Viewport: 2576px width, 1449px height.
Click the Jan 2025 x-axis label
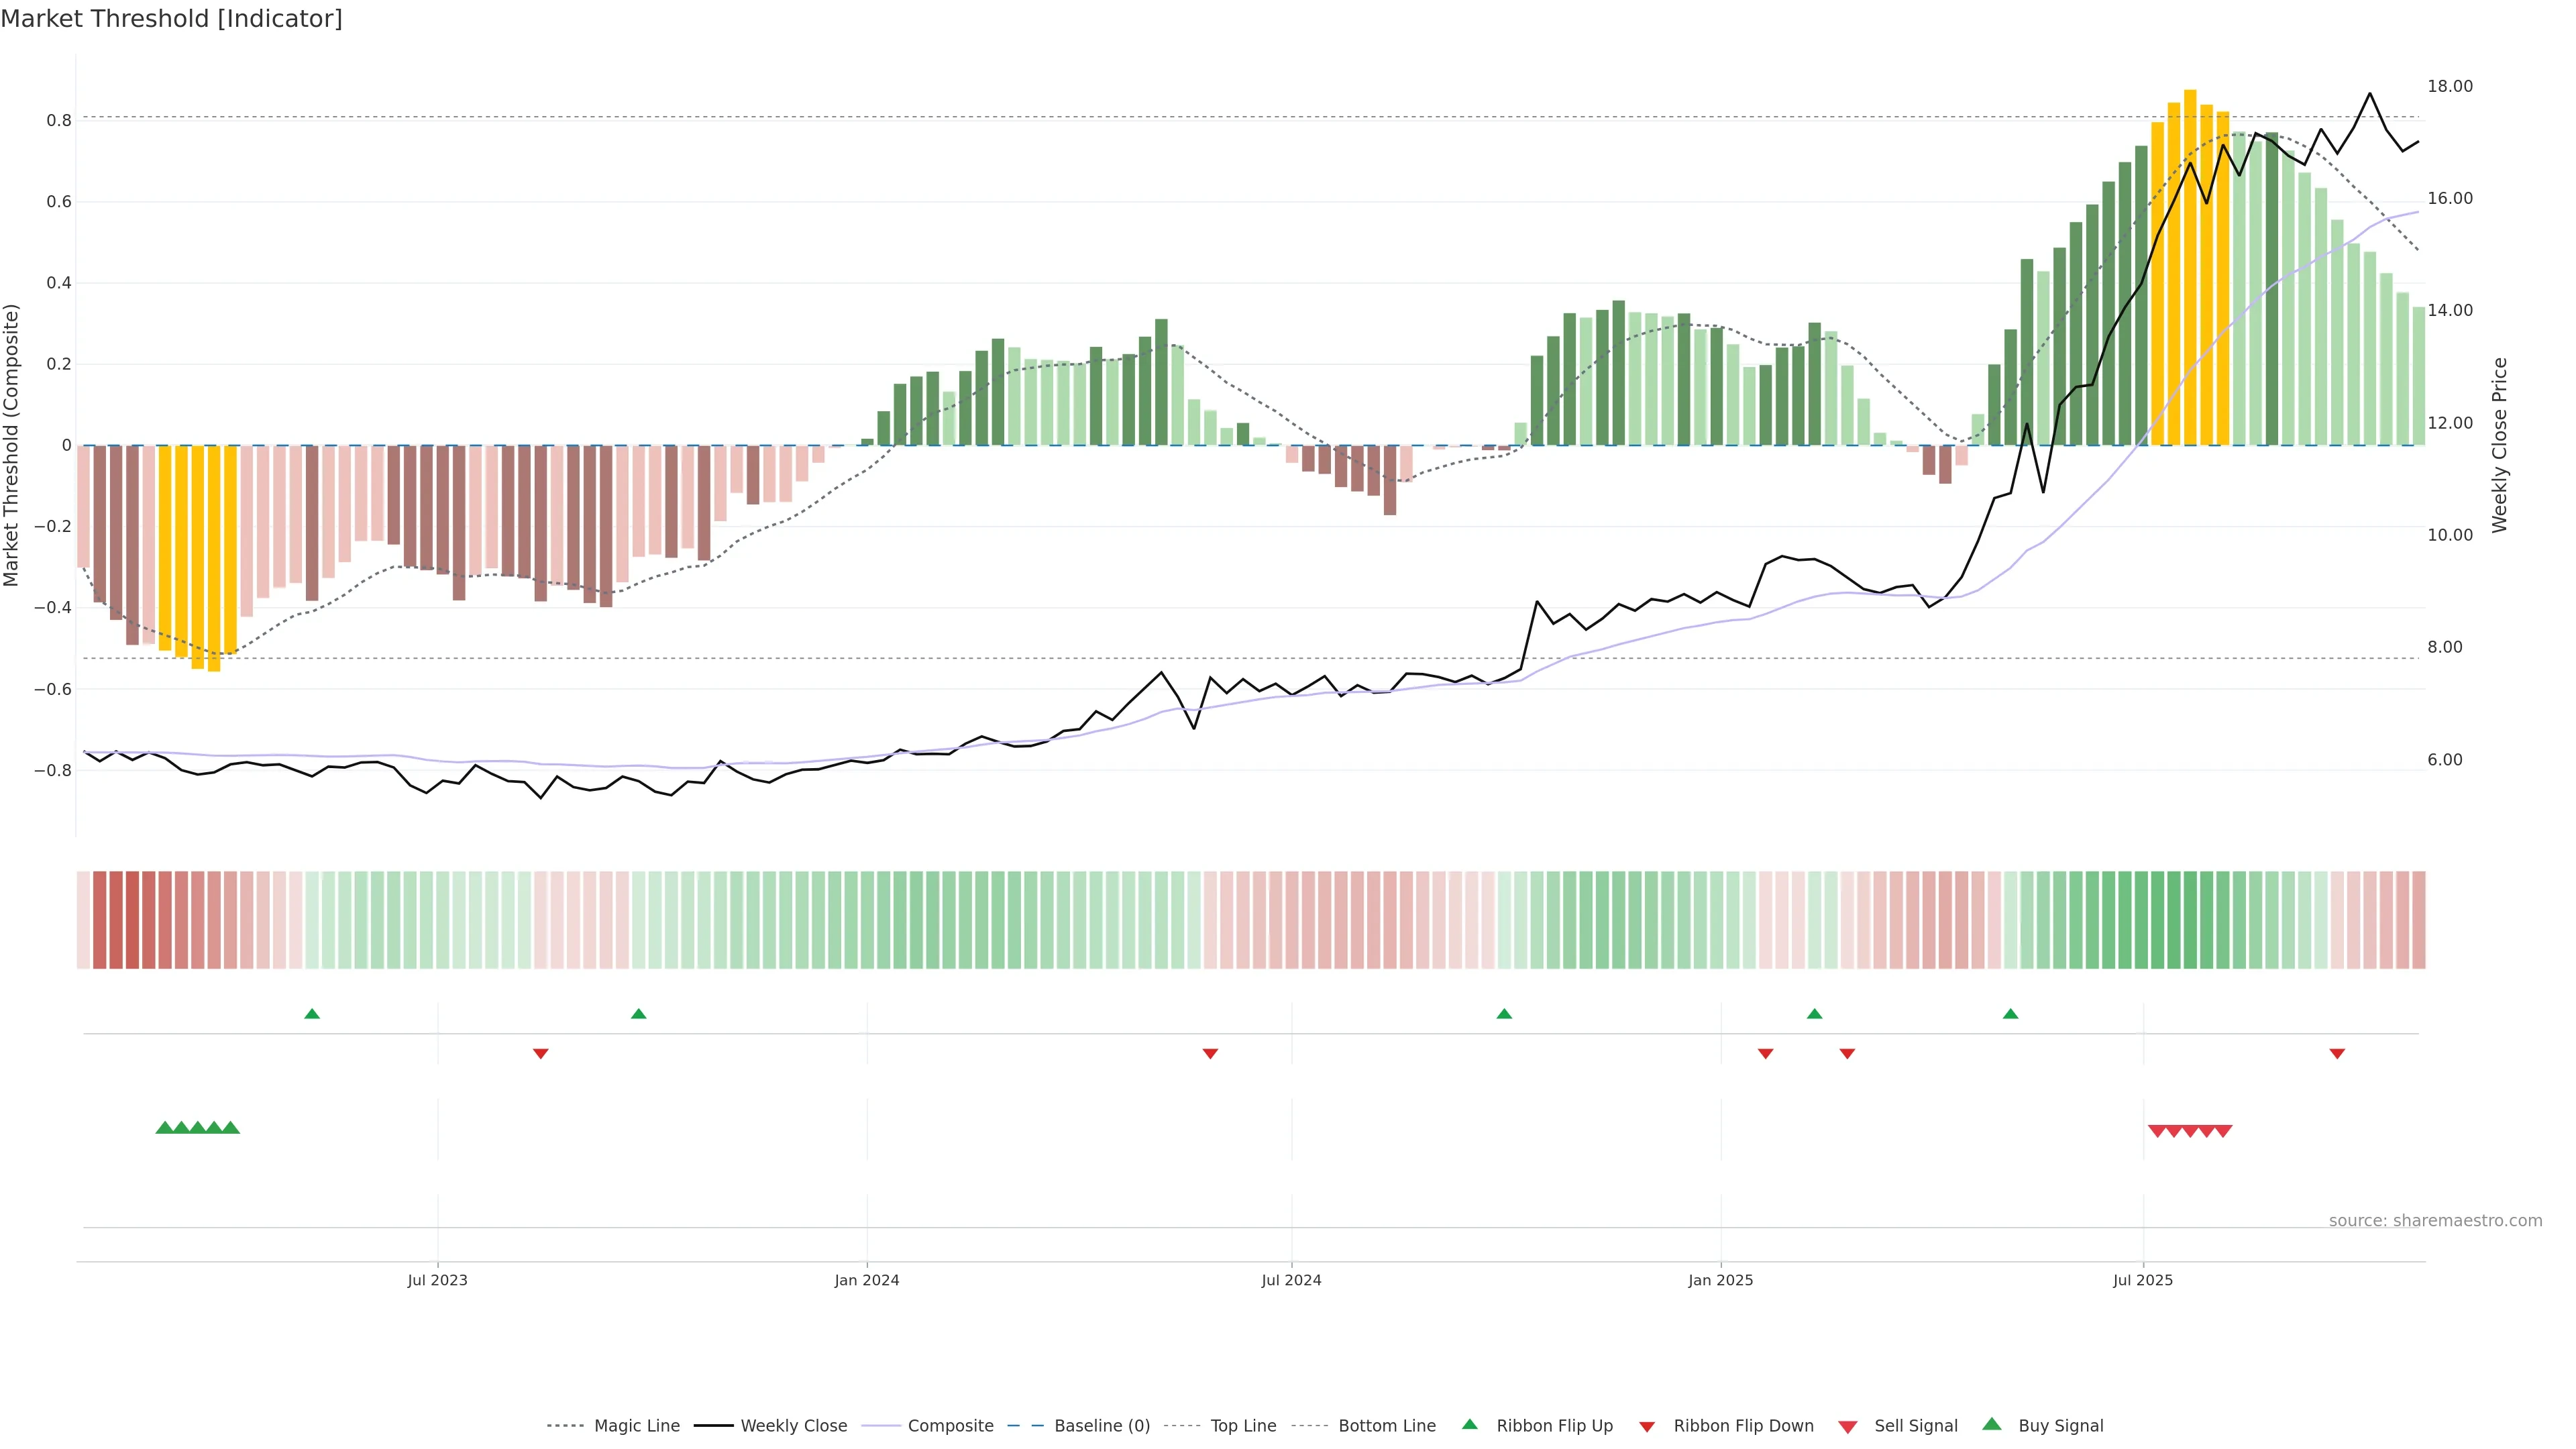tap(1720, 1280)
